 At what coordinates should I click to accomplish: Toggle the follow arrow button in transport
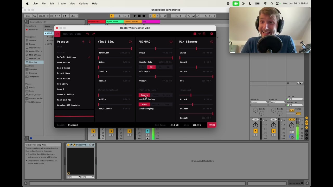coord(112,16)
